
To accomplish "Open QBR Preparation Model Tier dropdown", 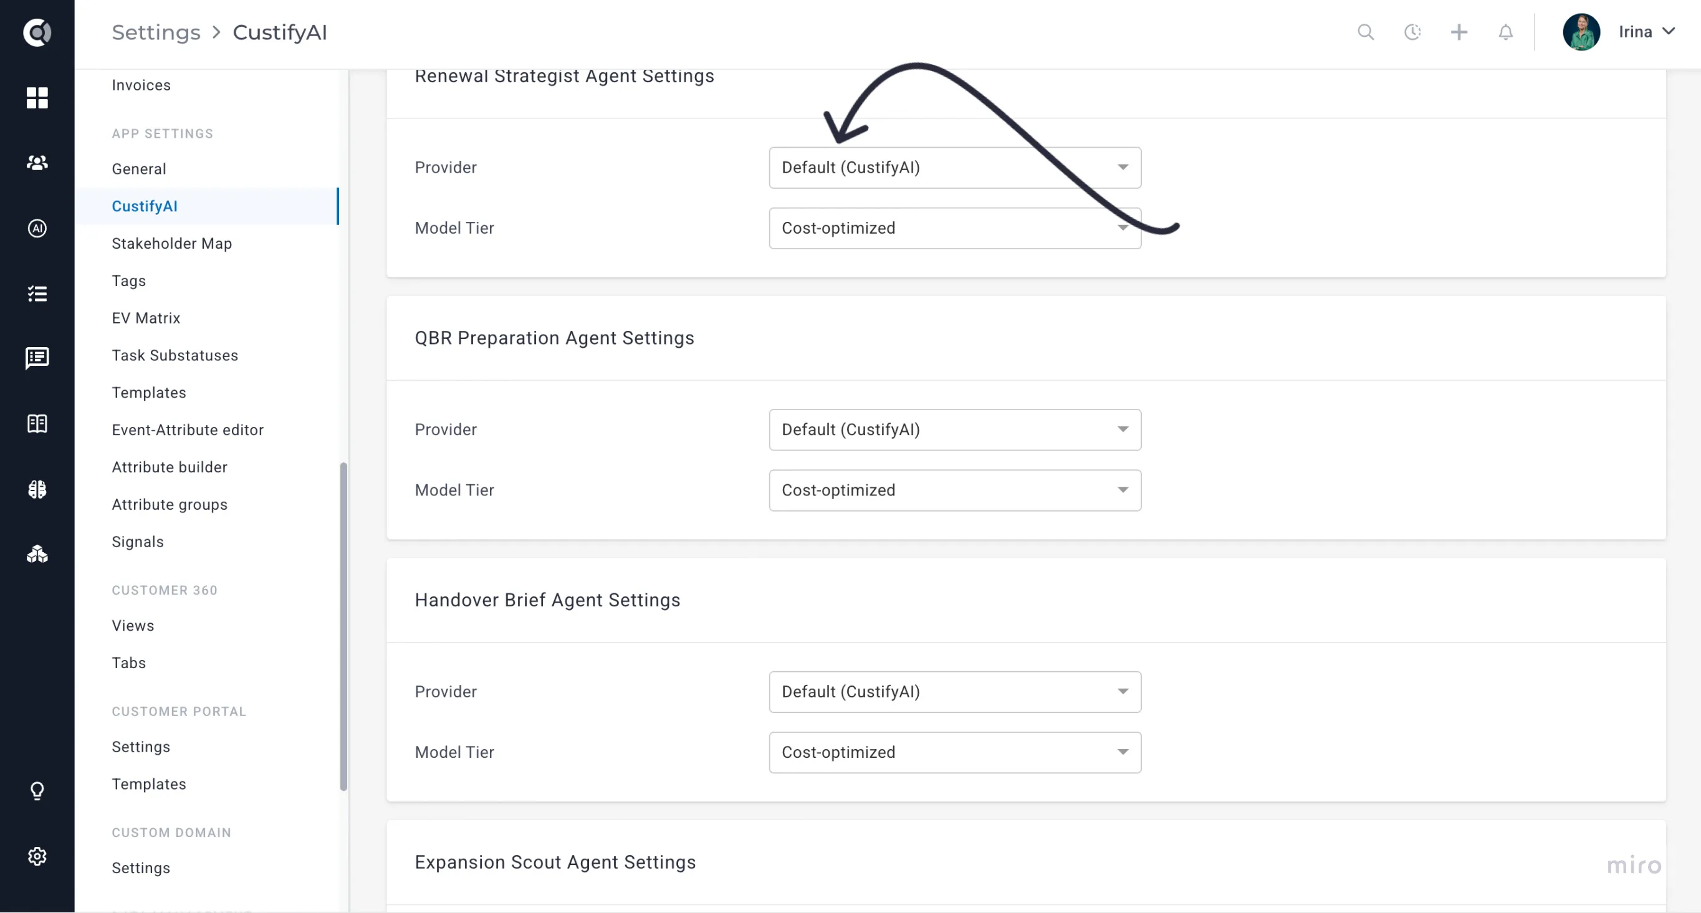I will point(955,490).
